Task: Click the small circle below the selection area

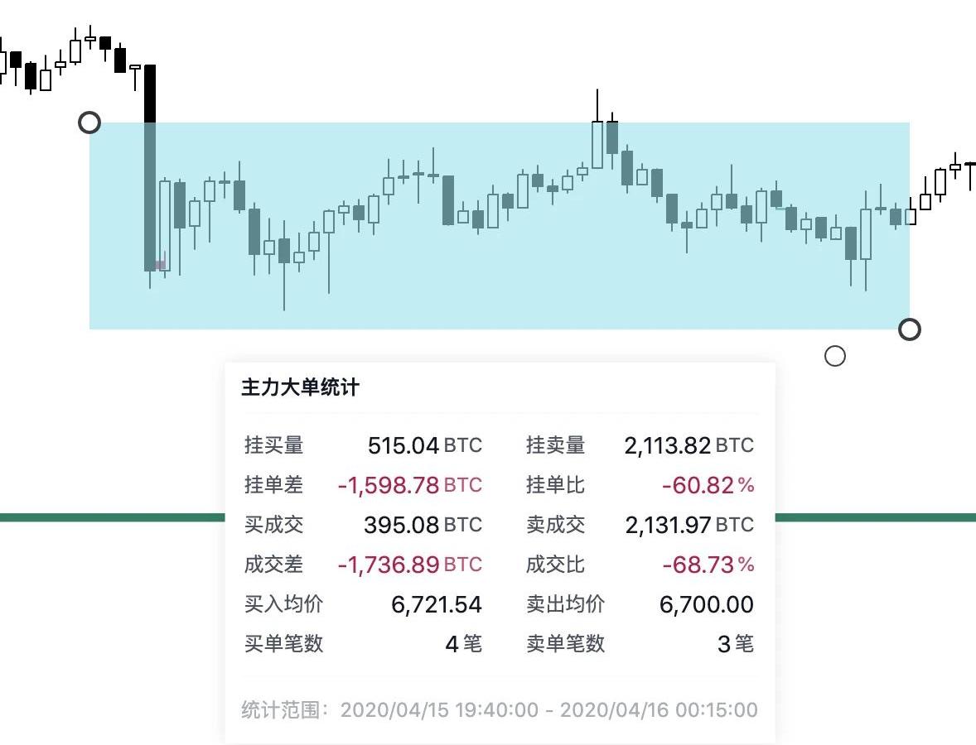Action: pos(835,356)
